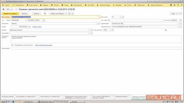The image size is (184, 103).
Task: Open Recording taskbar button
Action: coord(77,102)
